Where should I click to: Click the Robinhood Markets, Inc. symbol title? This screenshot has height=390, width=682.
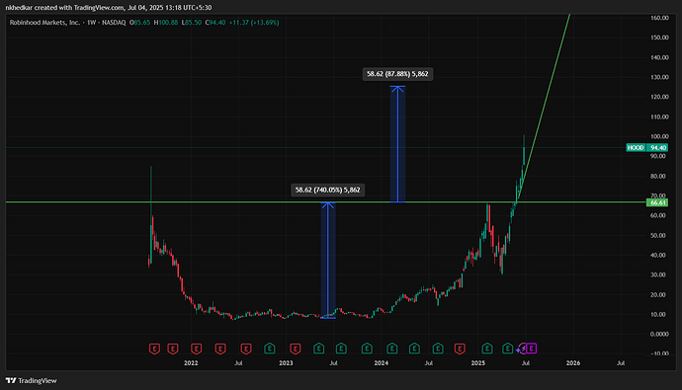(44, 22)
